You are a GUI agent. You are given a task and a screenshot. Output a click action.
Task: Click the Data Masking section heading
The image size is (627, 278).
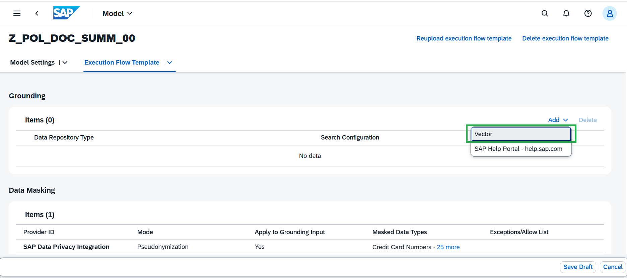tap(32, 190)
